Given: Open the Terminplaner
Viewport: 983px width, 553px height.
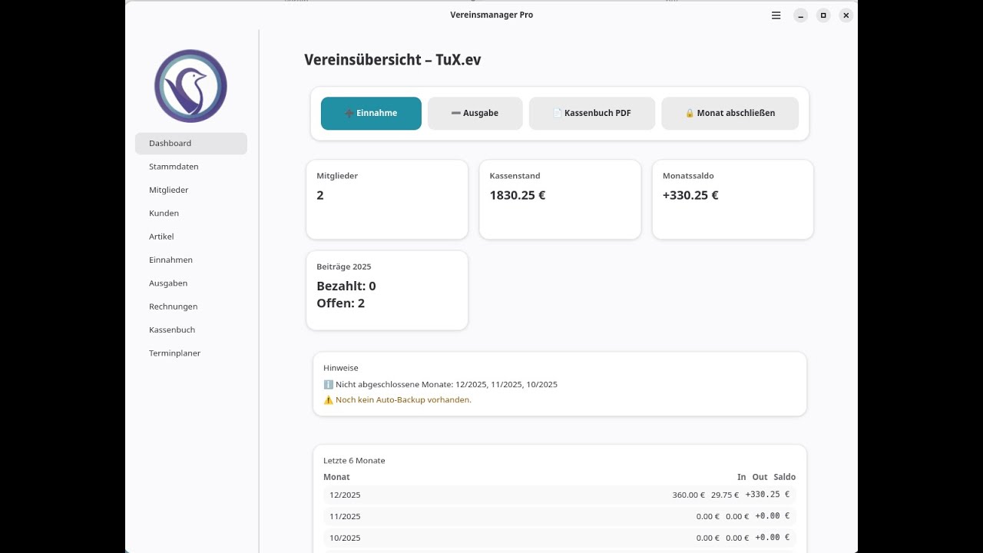Looking at the screenshot, I should coord(175,353).
